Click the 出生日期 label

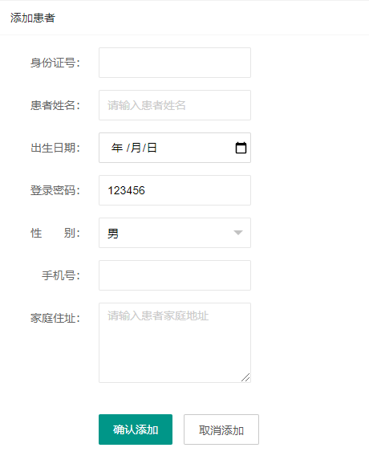55,148
